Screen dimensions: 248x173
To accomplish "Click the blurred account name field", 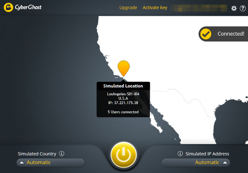I will click(199, 8).
